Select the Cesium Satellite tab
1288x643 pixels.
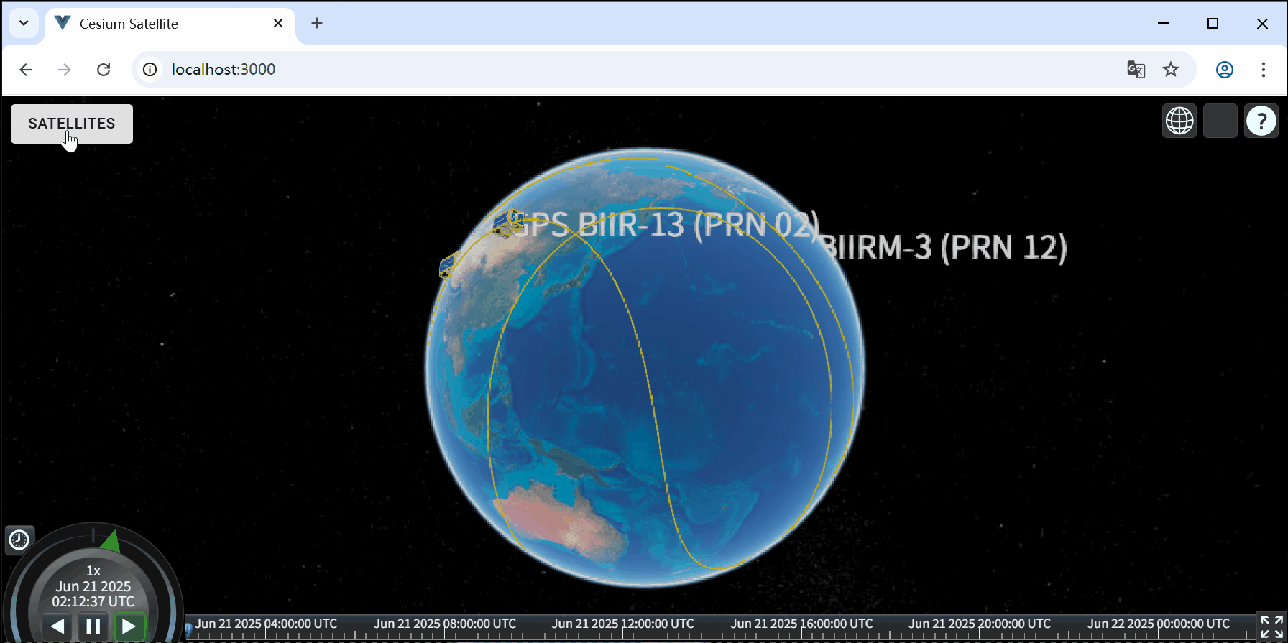(x=171, y=24)
